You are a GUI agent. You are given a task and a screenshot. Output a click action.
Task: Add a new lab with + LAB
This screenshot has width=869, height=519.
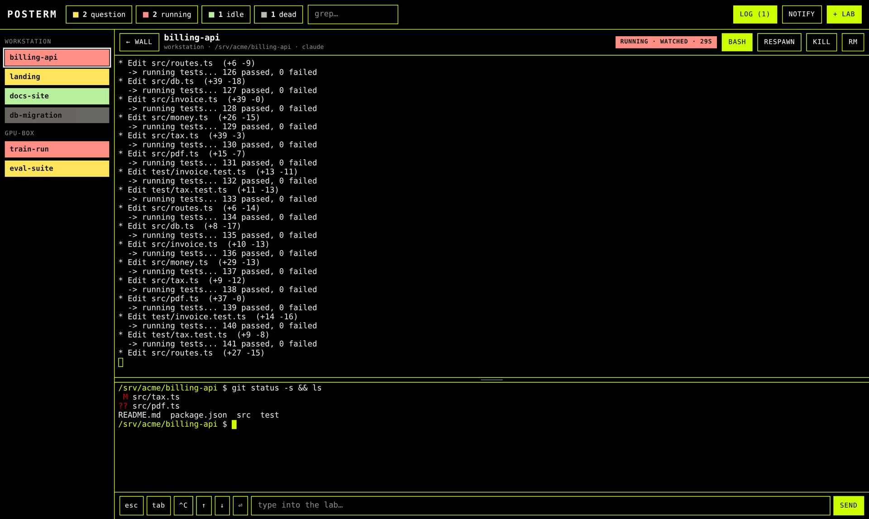tap(844, 14)
